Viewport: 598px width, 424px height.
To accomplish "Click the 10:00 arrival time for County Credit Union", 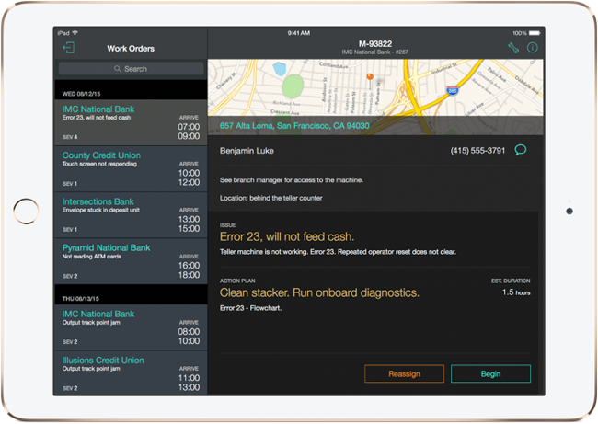I will 189,173.
